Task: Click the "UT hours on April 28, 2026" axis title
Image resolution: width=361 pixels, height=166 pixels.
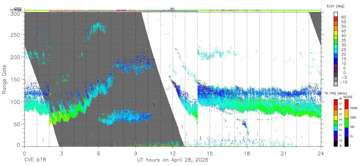Action: [x=173, y=160]
